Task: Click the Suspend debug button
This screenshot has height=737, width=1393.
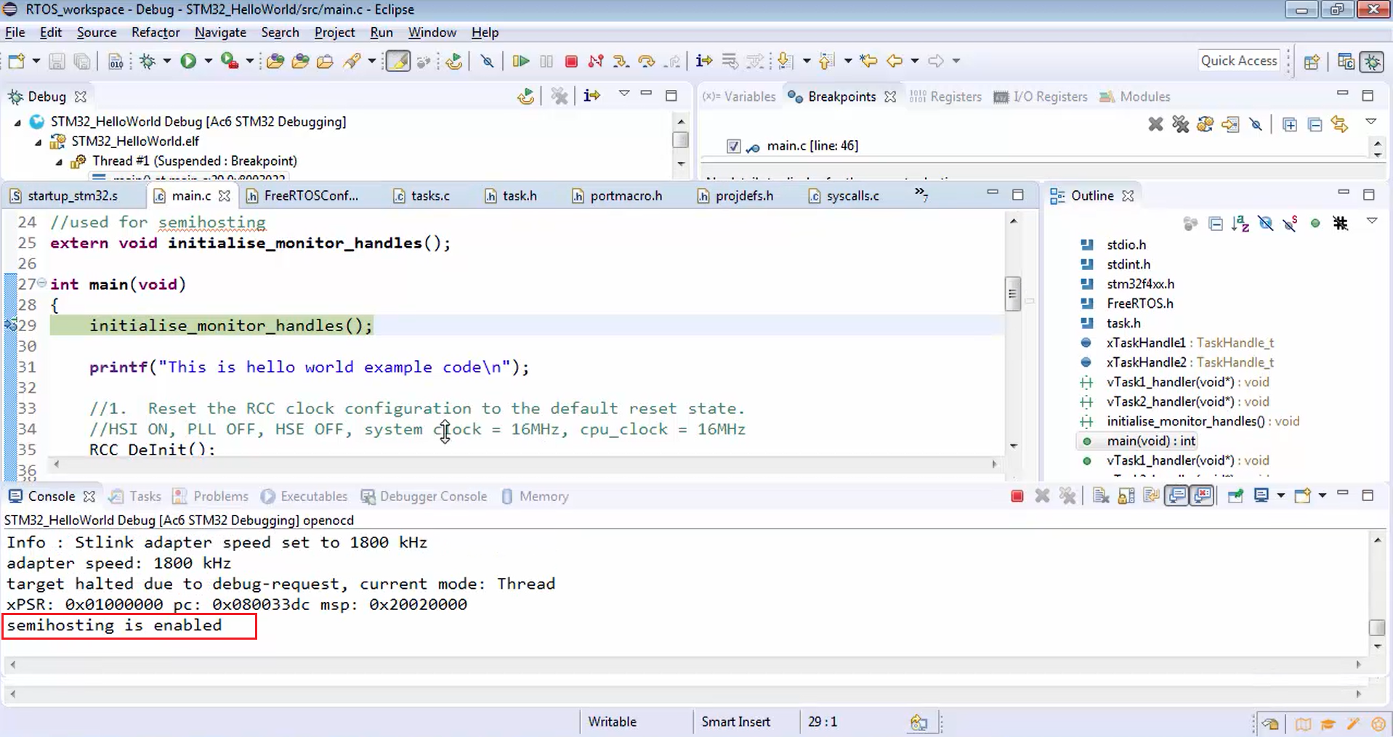Action: 546,61
